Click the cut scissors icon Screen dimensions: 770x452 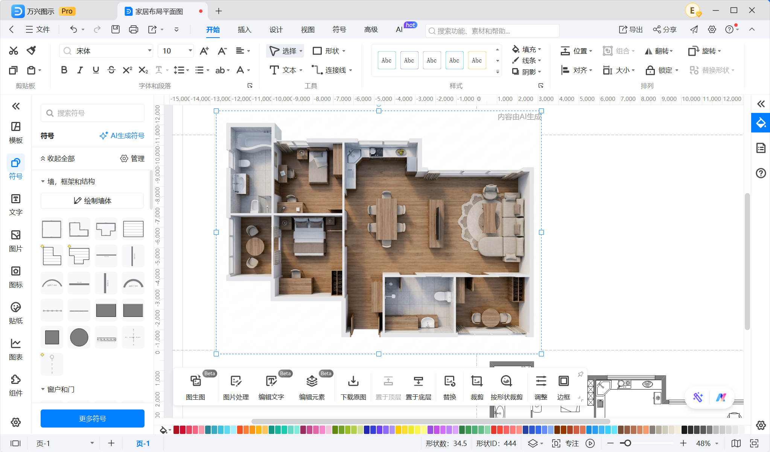[14, 51]
